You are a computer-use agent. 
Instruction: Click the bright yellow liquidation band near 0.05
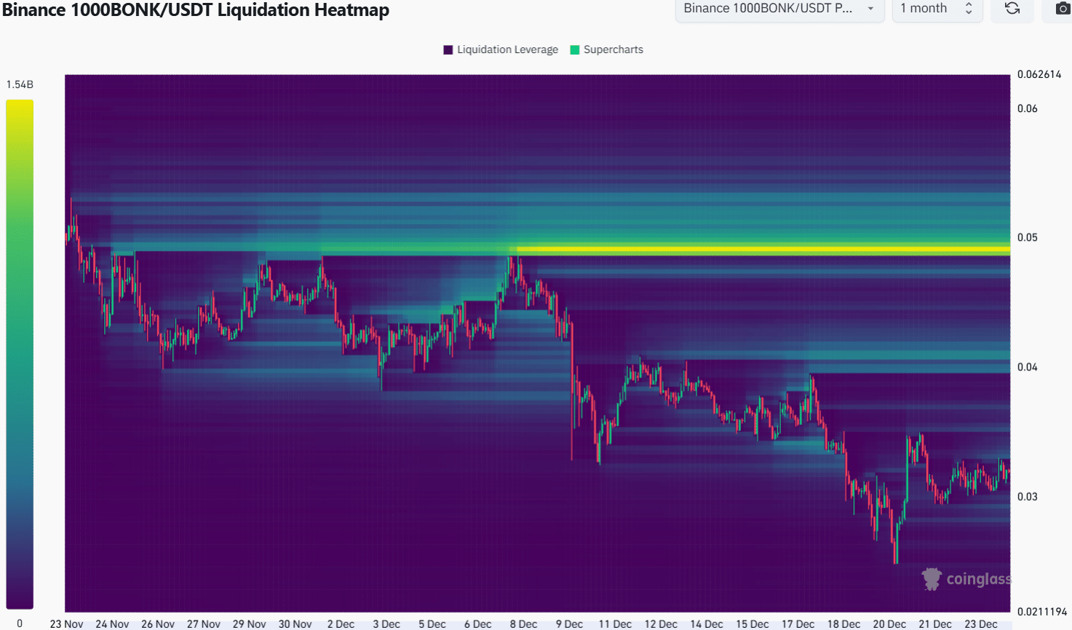pyautogui.click(x=763, y=250)
